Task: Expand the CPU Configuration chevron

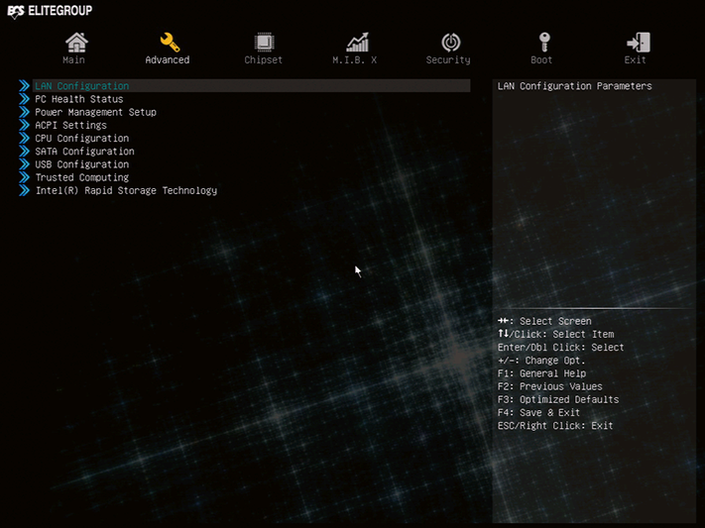Action: click(24, 138)
